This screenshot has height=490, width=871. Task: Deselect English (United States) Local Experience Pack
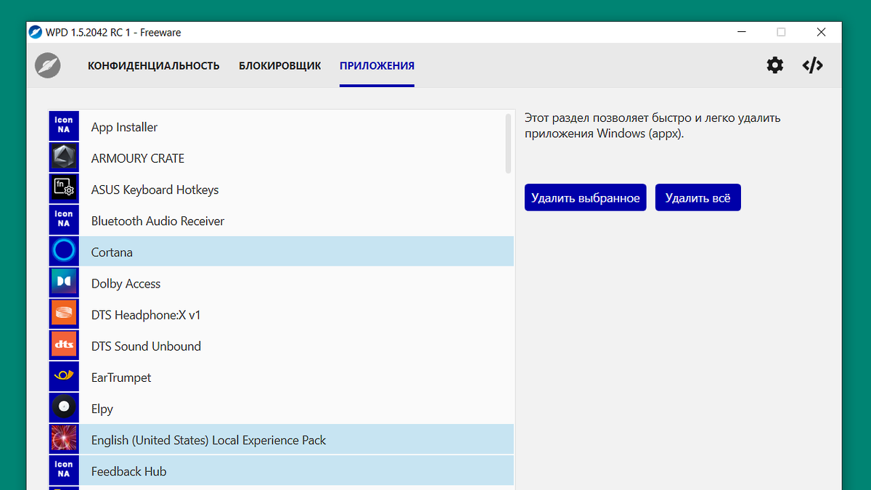[x=282, y=439]
